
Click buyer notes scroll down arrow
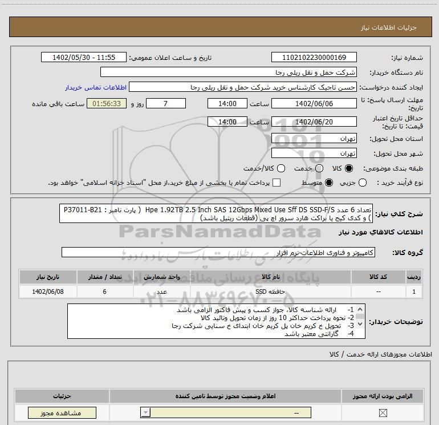tap(360, 324)
